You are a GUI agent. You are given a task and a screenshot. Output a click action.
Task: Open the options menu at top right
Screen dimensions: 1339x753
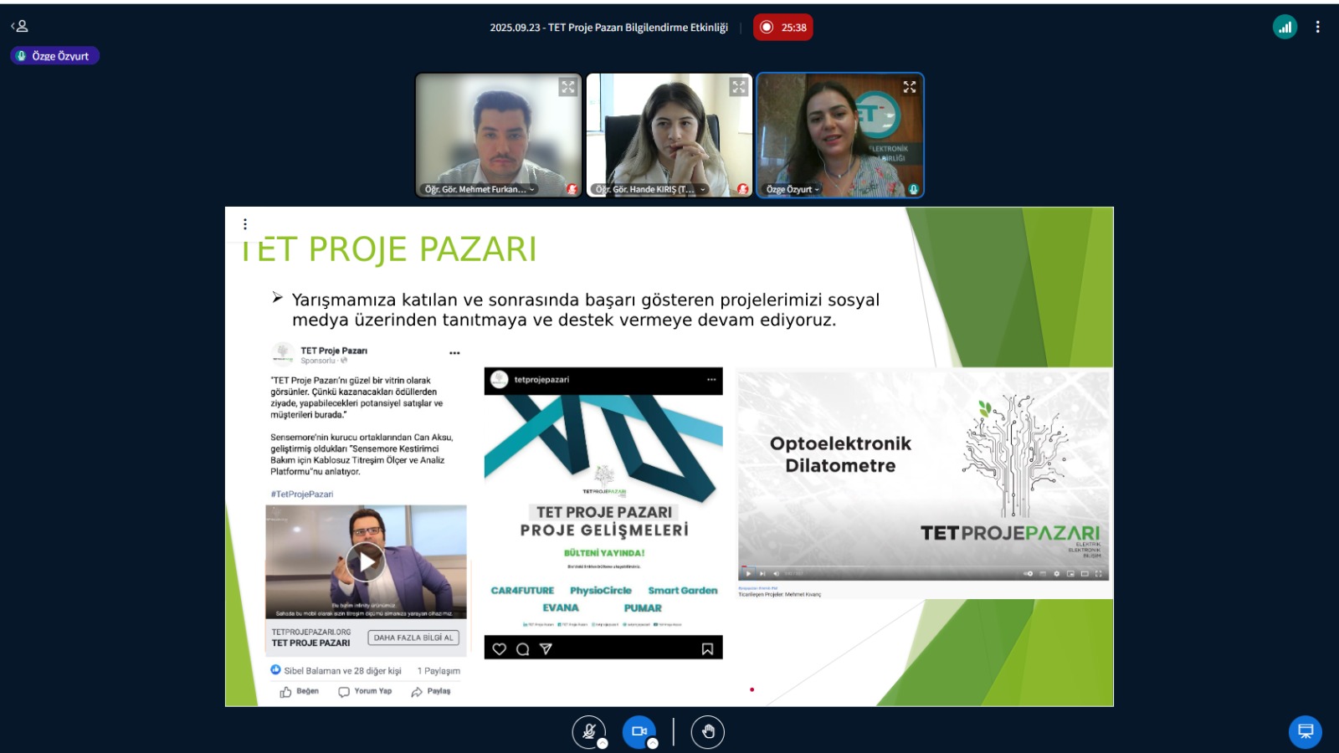pyautogui.click(x=1317, y=27)
